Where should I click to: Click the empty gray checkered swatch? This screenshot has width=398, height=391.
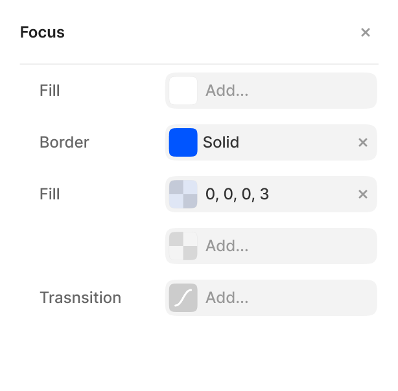pyautogui.click(x=183, y=246)
